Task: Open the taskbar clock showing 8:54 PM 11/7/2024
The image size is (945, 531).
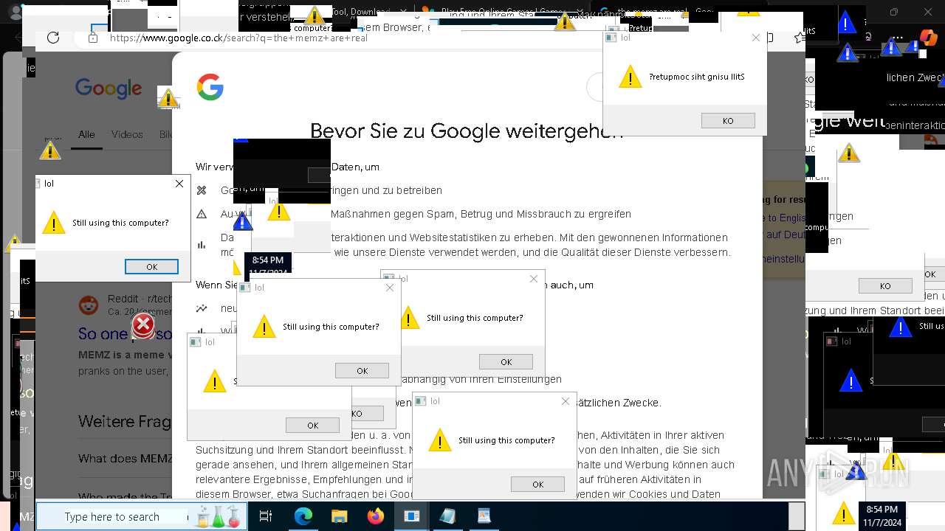Action: tap(882, 516)
